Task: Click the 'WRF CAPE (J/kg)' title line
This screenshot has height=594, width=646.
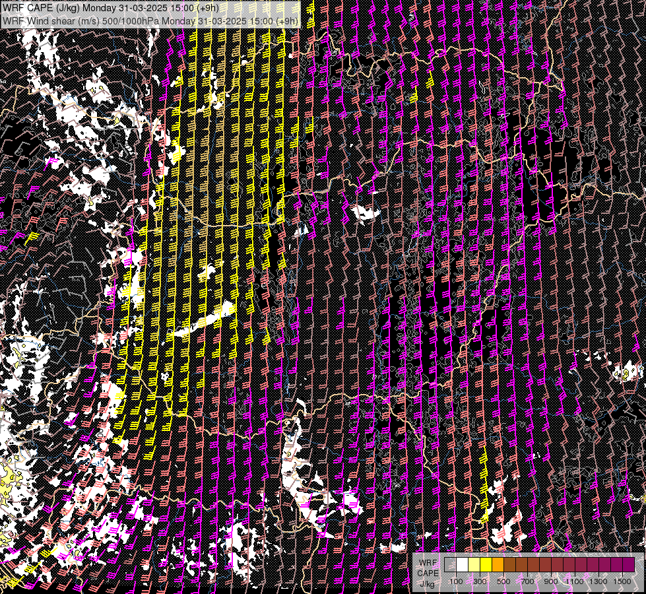Action: click(110, 8)
